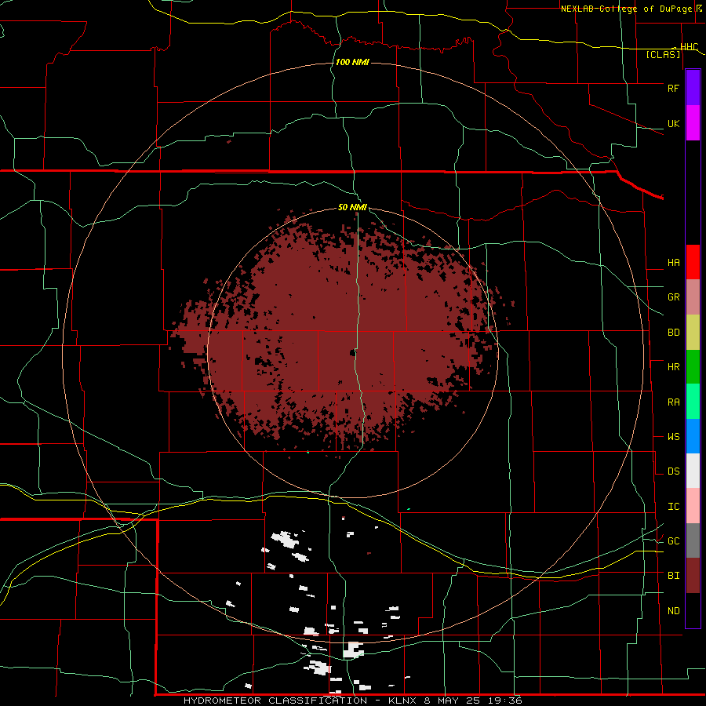
Task: Click the "100 NMI" range ring label
Action: coord(352,62)
